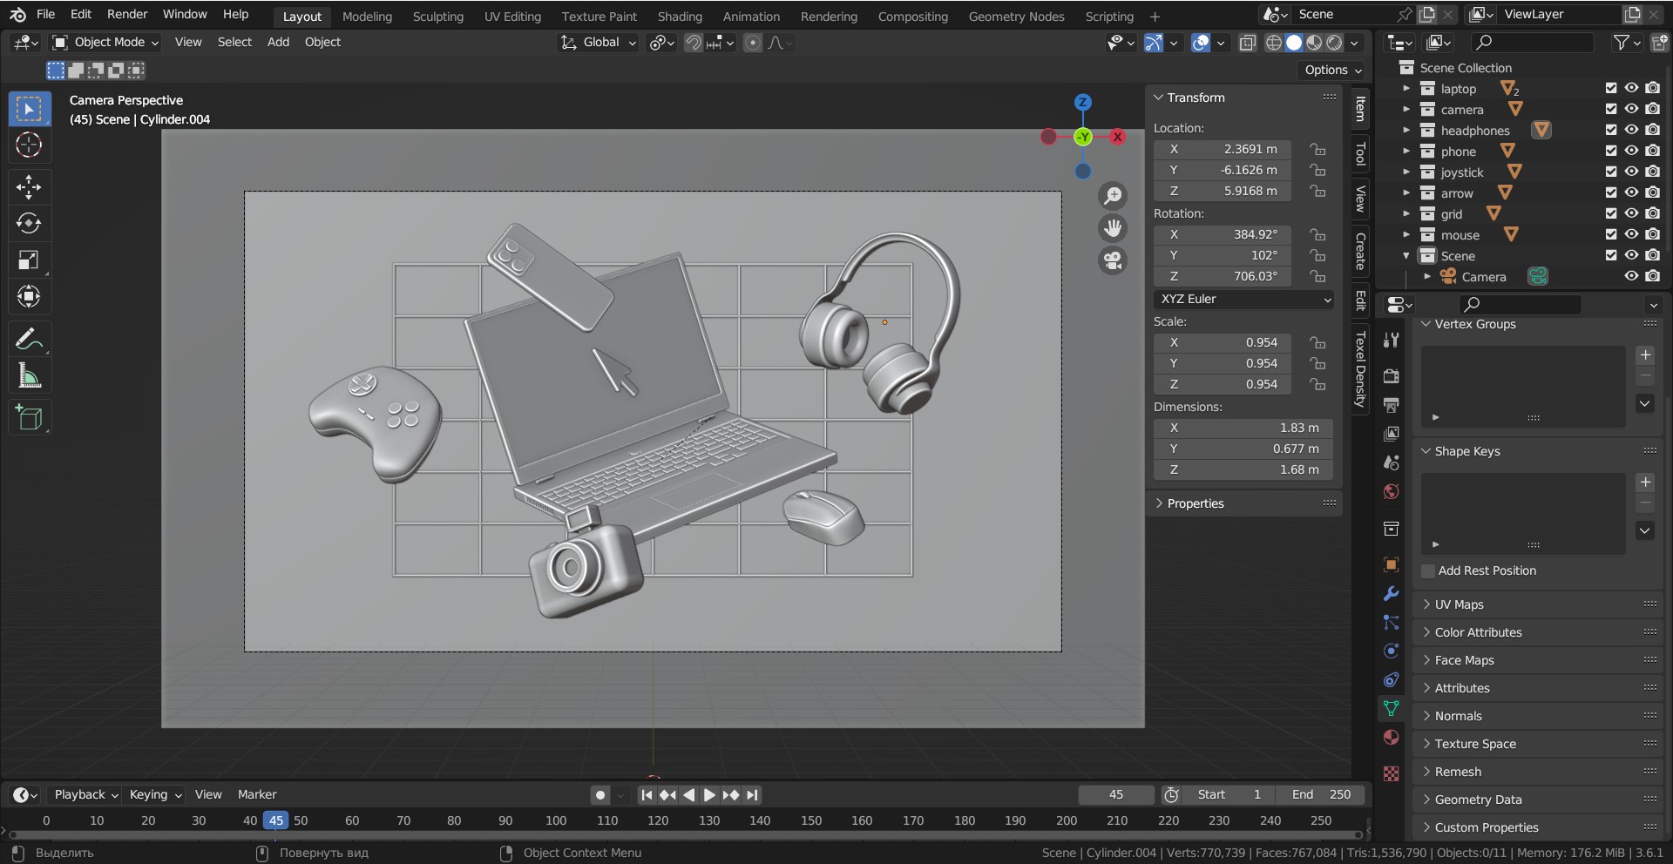Click the Options button in viewport header

(x=1332, y=70)
